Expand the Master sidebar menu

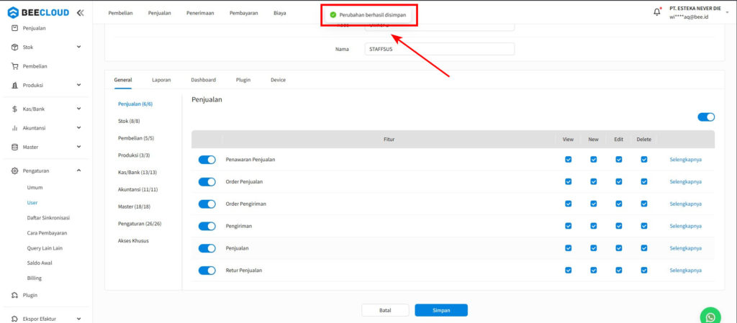coord(78,147)
